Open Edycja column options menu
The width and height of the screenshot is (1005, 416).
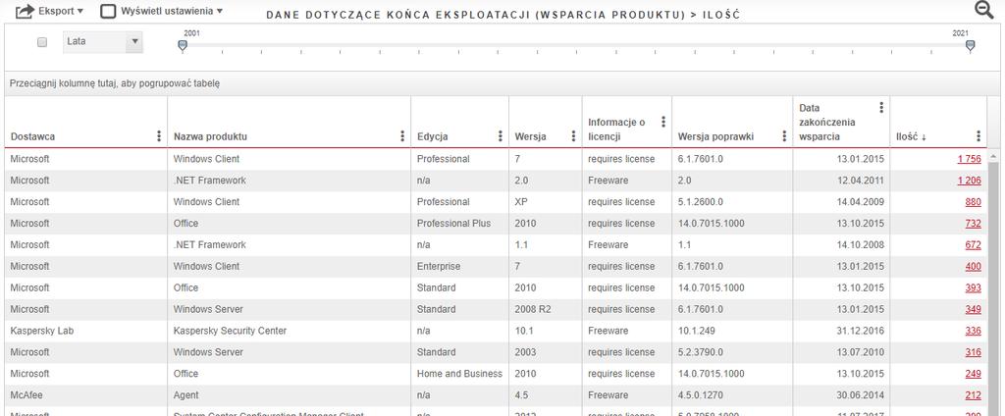pyautogui.click(x=500, y=136)
